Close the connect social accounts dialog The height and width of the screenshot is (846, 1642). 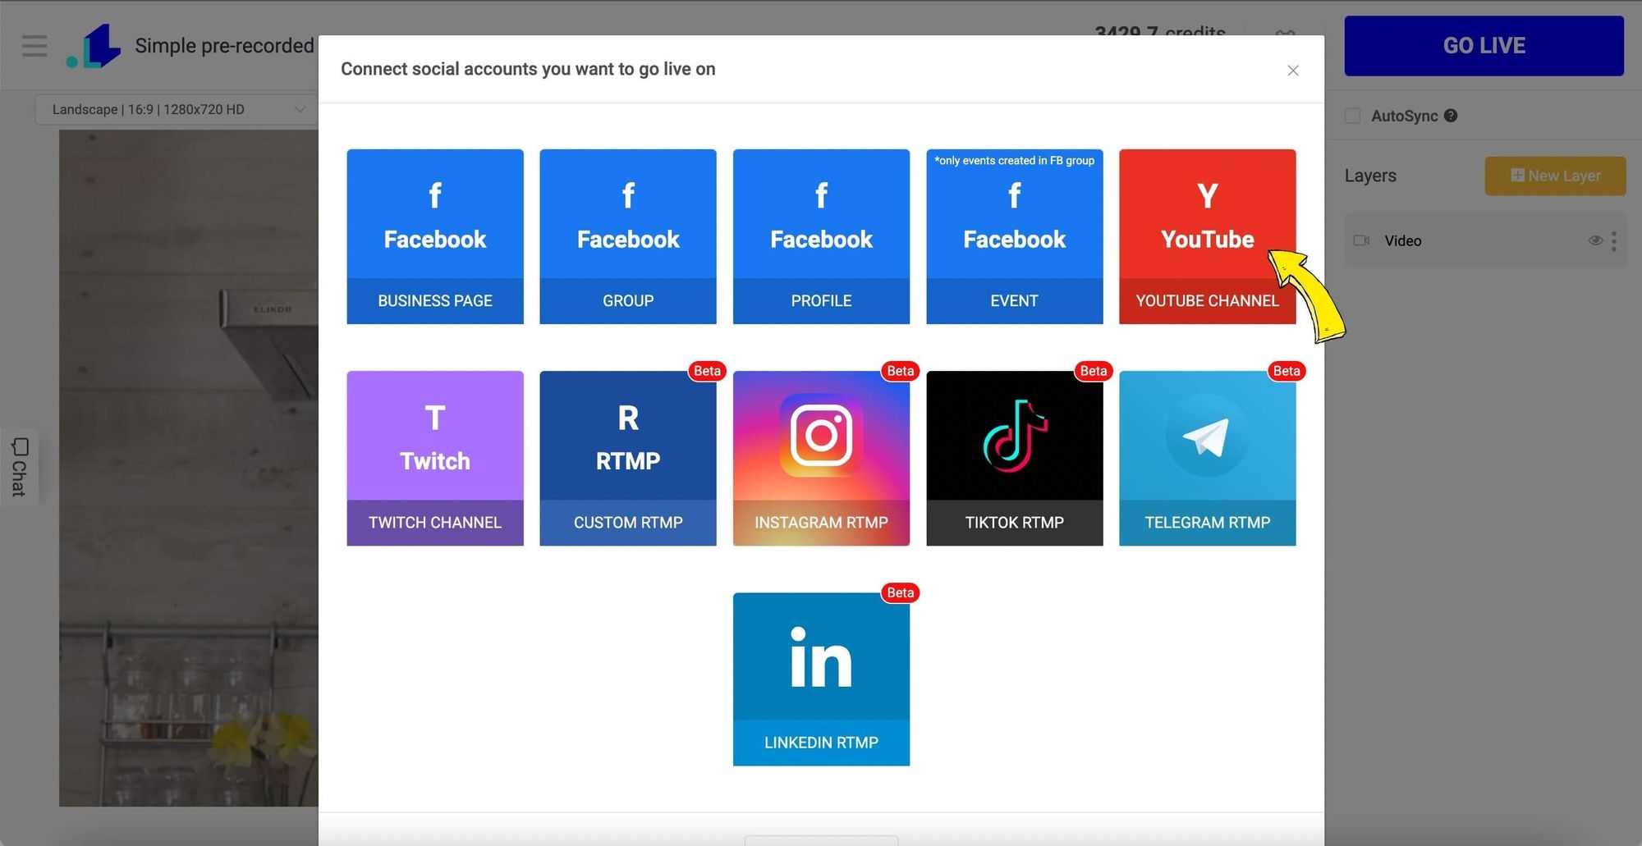(1293, 71)
